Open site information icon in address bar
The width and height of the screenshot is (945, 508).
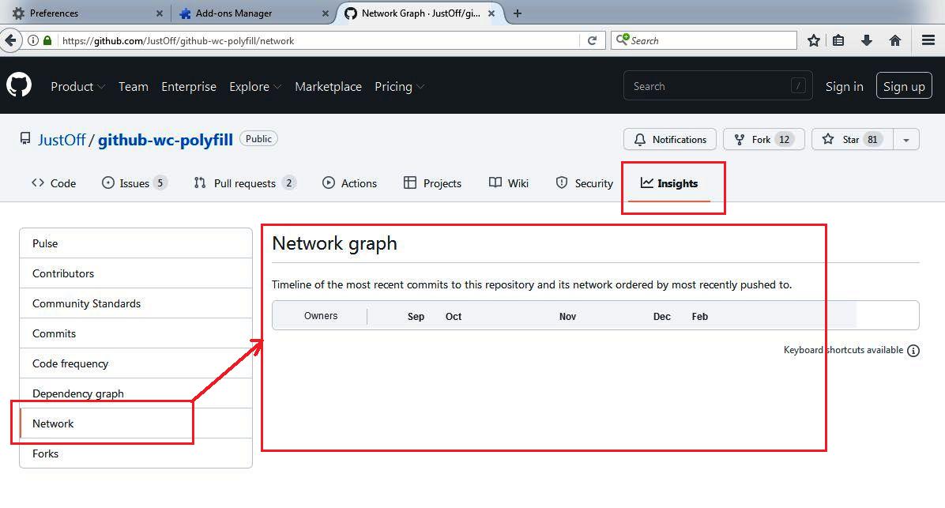(x=33, y=40)
